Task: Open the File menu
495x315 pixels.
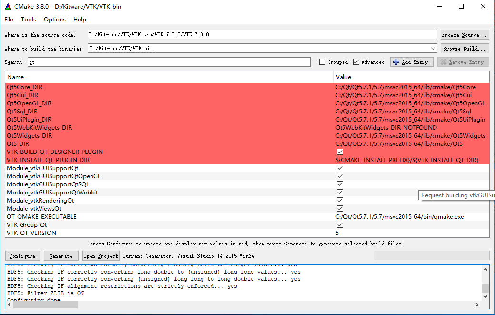Action: coord(9,20)
